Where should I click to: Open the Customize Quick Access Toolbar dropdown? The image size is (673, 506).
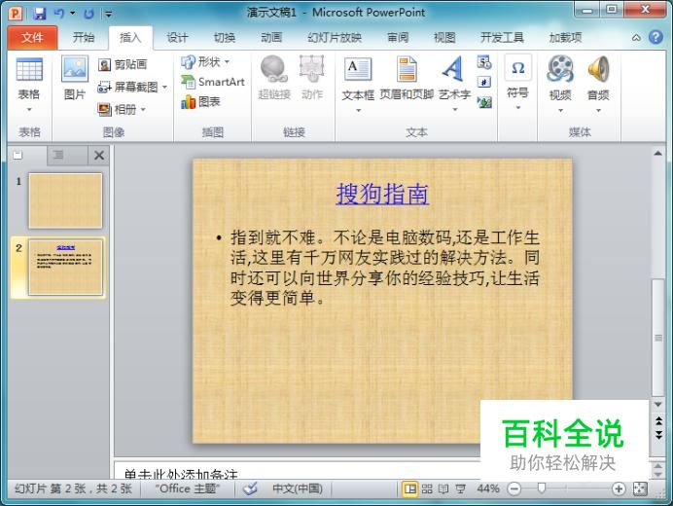(x=109, y=15)
